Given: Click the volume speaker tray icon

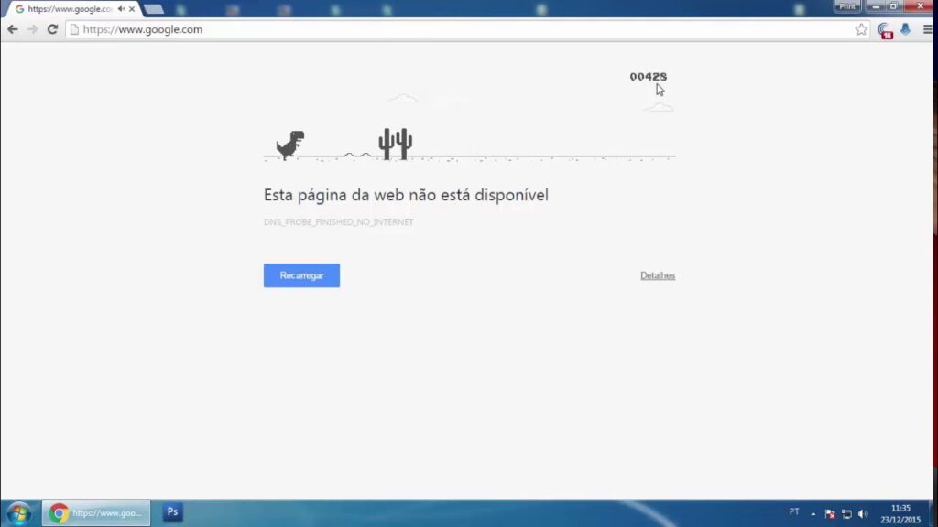Looking at the screenshot, I should pos(863,514).
